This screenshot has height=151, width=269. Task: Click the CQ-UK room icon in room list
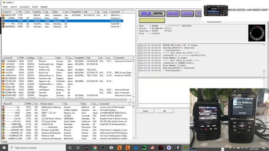pyautogui.click(x=3, y=118)
